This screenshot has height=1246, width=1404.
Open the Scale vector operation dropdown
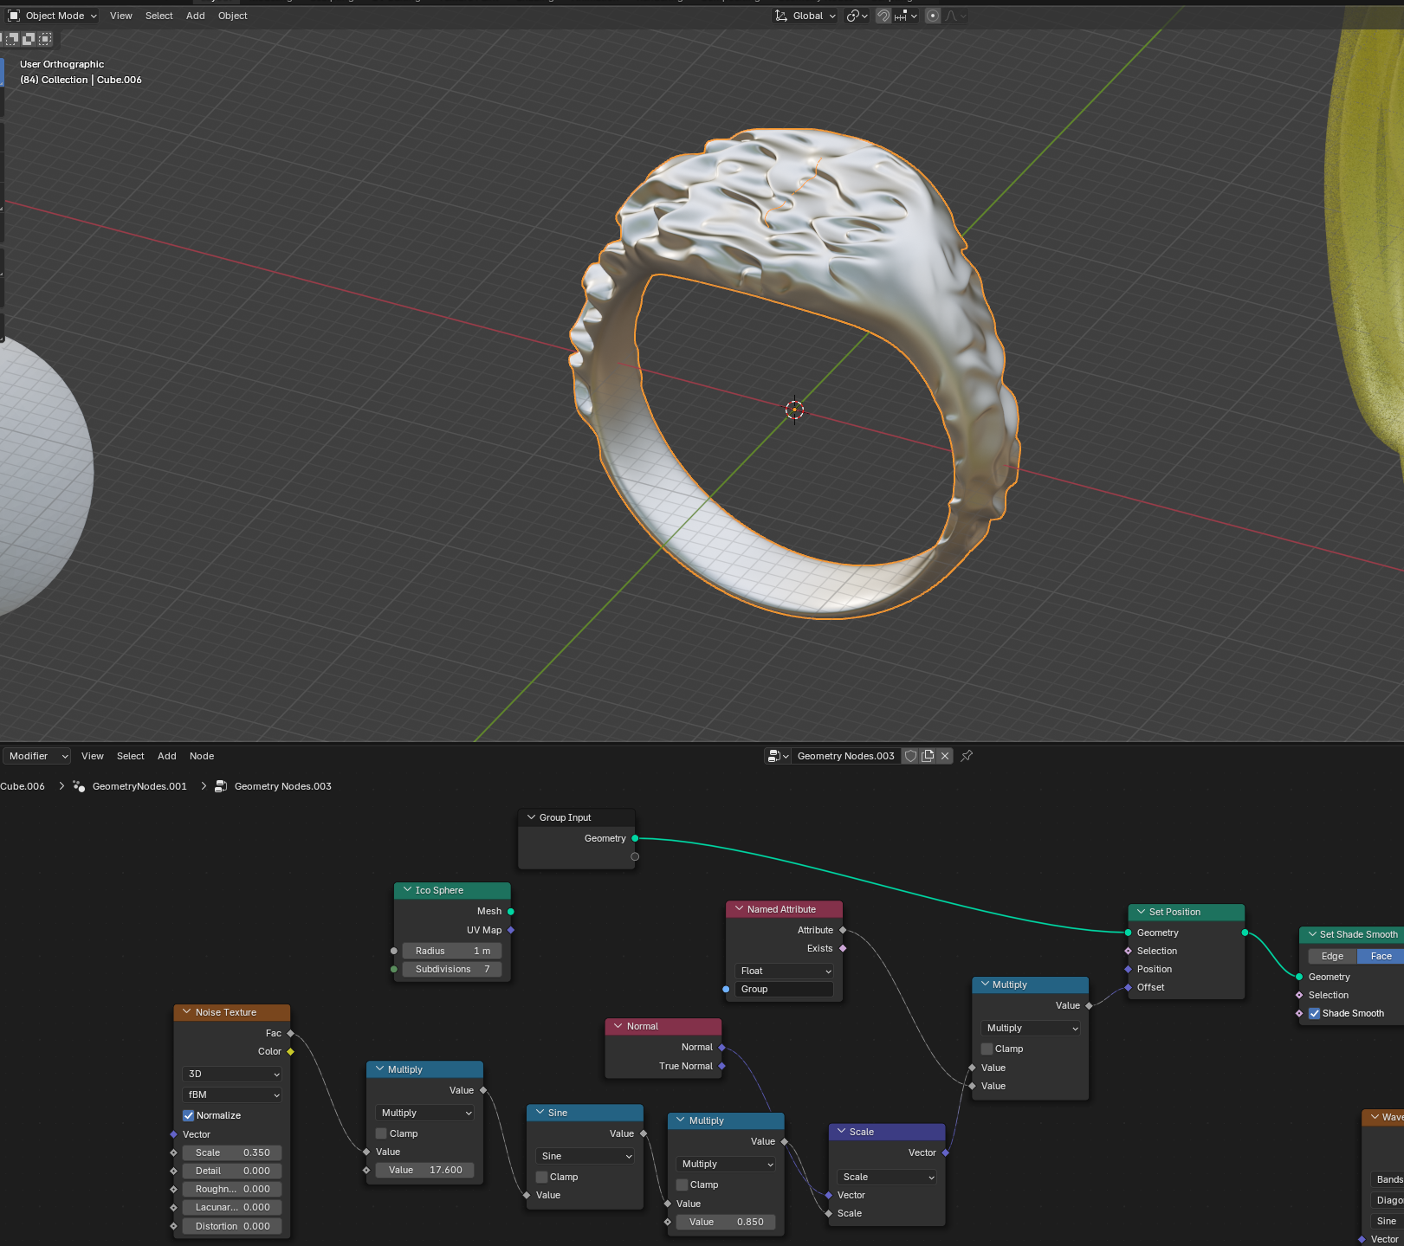pos(887,1177)
